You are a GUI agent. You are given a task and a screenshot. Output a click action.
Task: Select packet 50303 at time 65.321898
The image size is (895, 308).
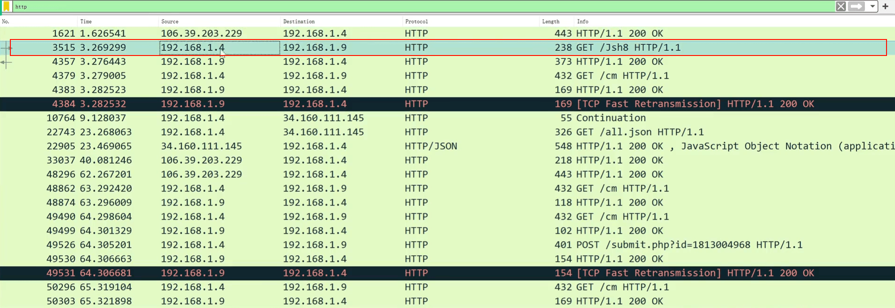click(447, 301)
